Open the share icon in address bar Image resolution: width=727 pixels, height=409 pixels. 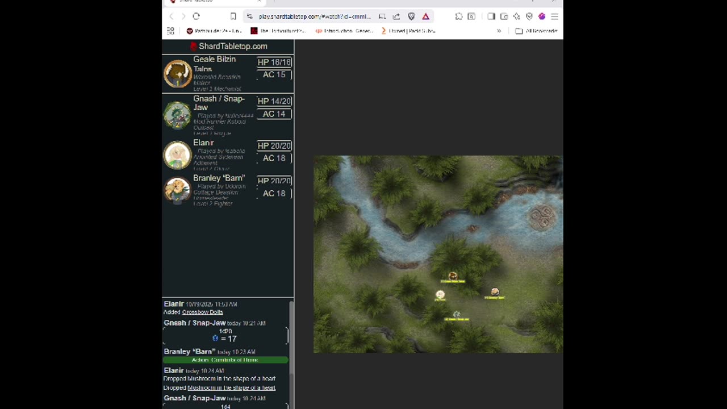tap(396, 16)
